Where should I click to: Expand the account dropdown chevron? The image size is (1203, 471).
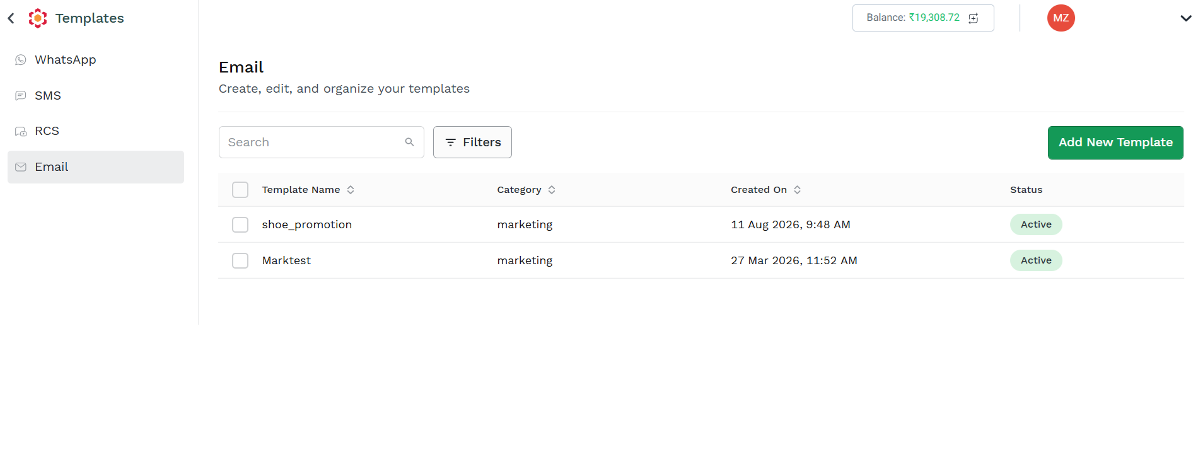click(1186, 18)
